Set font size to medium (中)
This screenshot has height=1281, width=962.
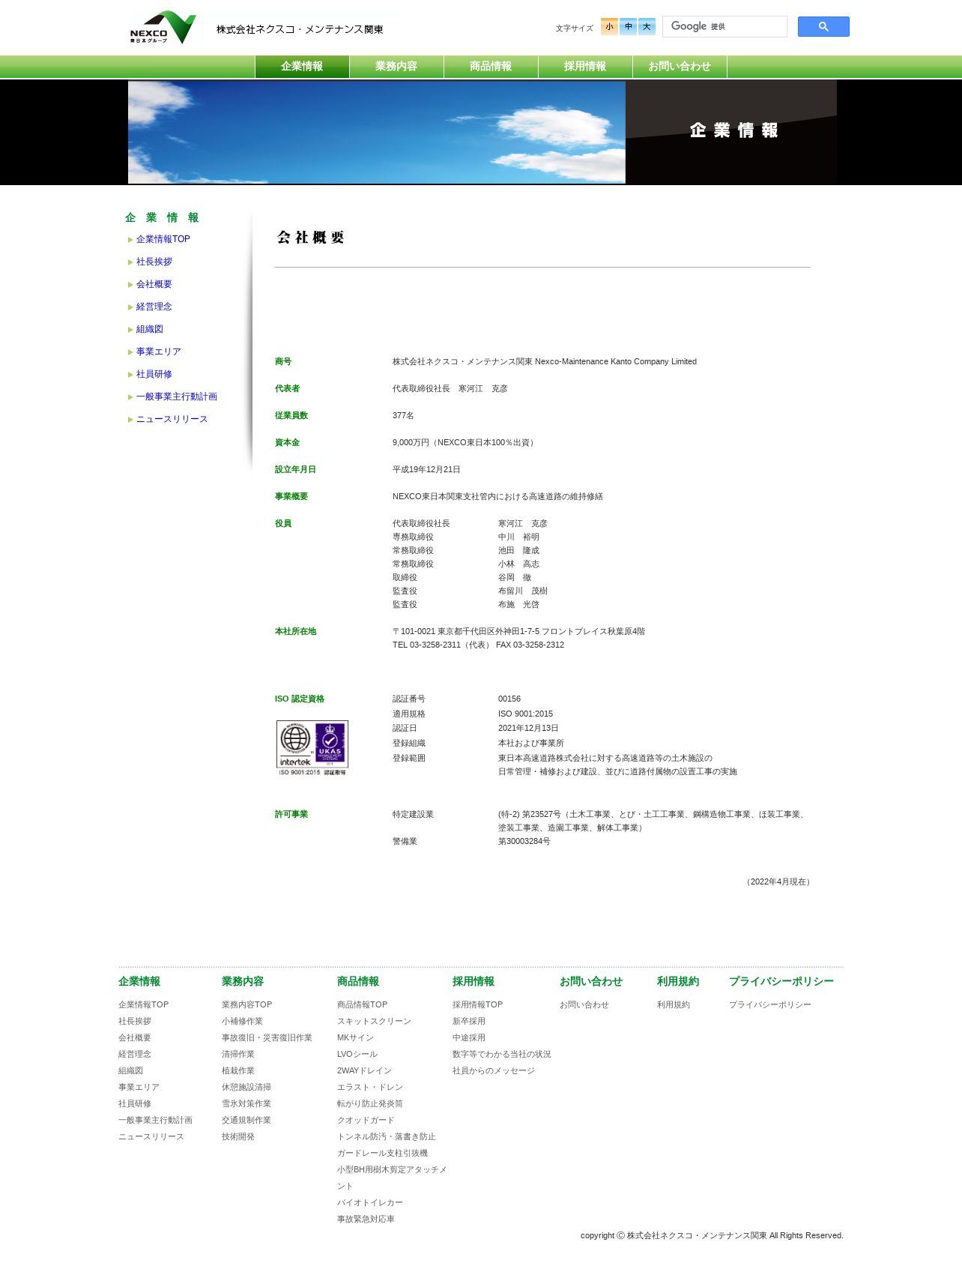(628, 27)
